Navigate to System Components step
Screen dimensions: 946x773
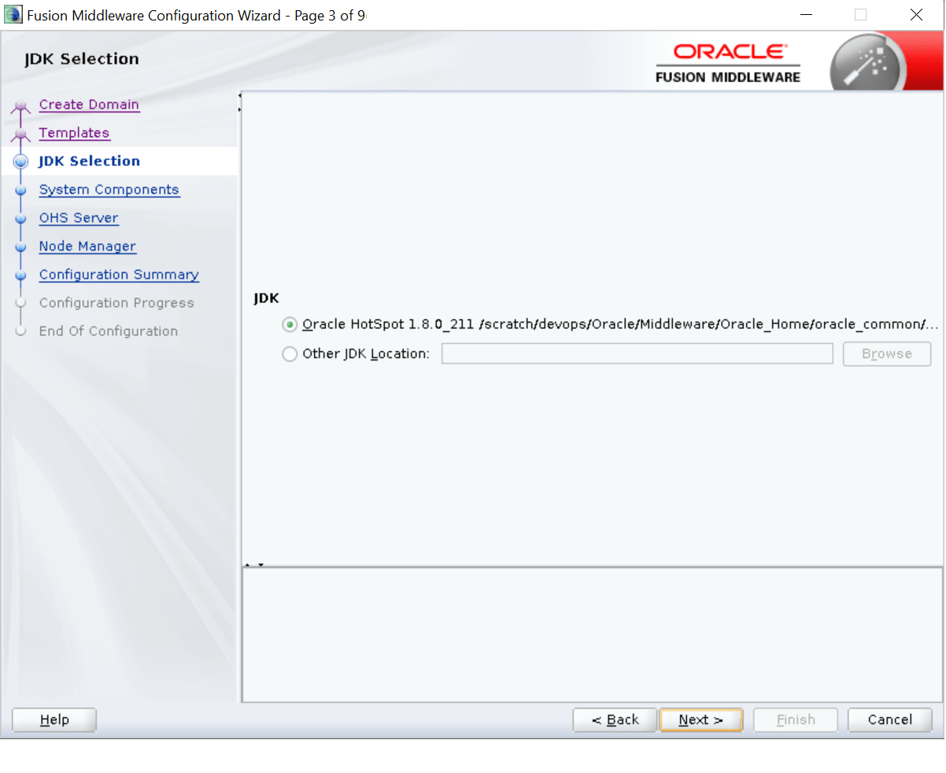coord(109,190)
